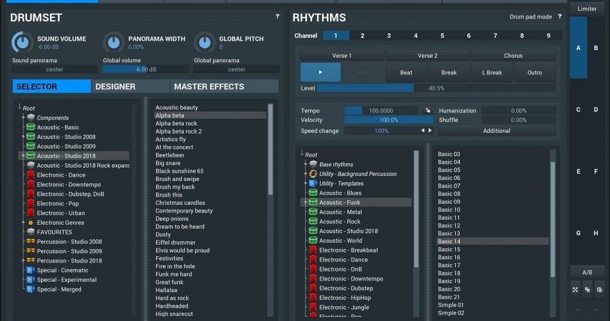
Task: Click the Global volume slider
Action: pyautogui.click(x=146, y=69)
